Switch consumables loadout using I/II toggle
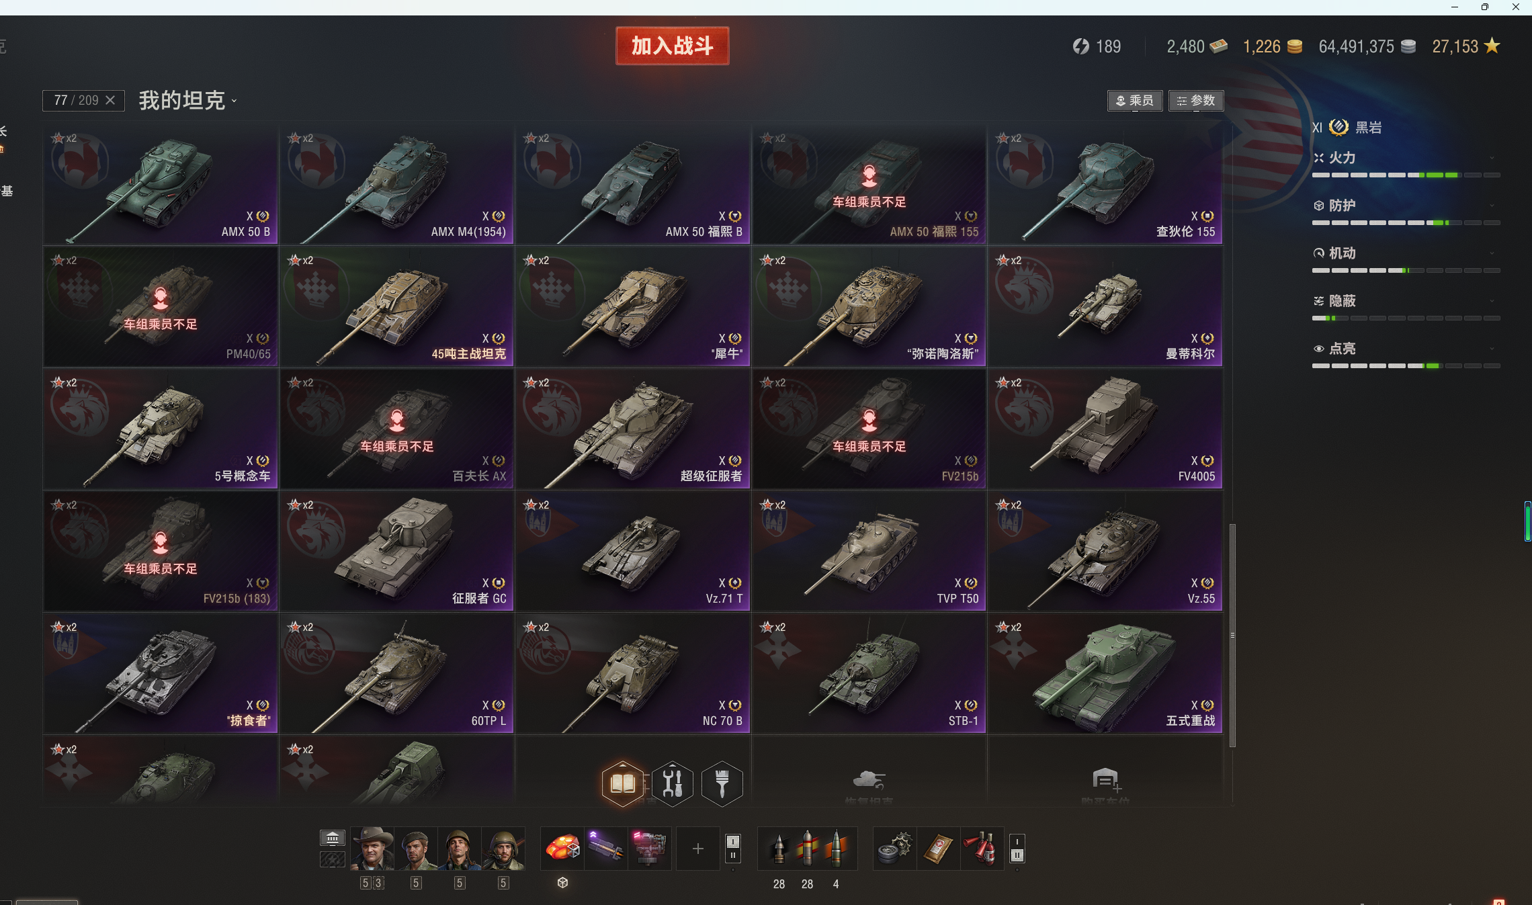 [x=1017, y=849]
